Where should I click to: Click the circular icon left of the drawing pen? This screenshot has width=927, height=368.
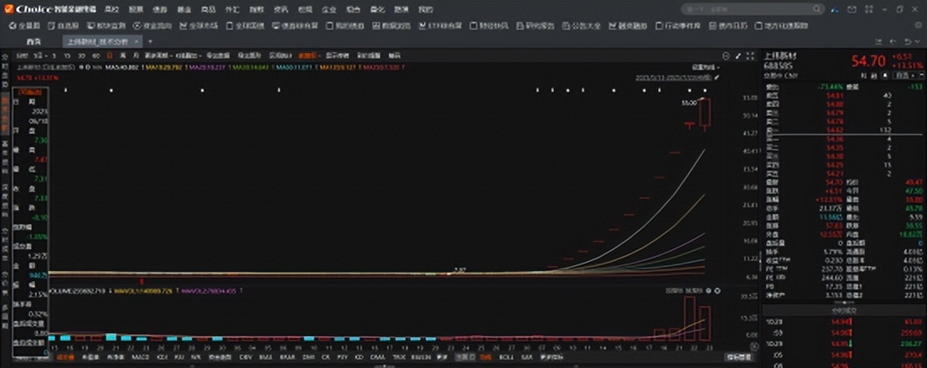click(726, 56)
